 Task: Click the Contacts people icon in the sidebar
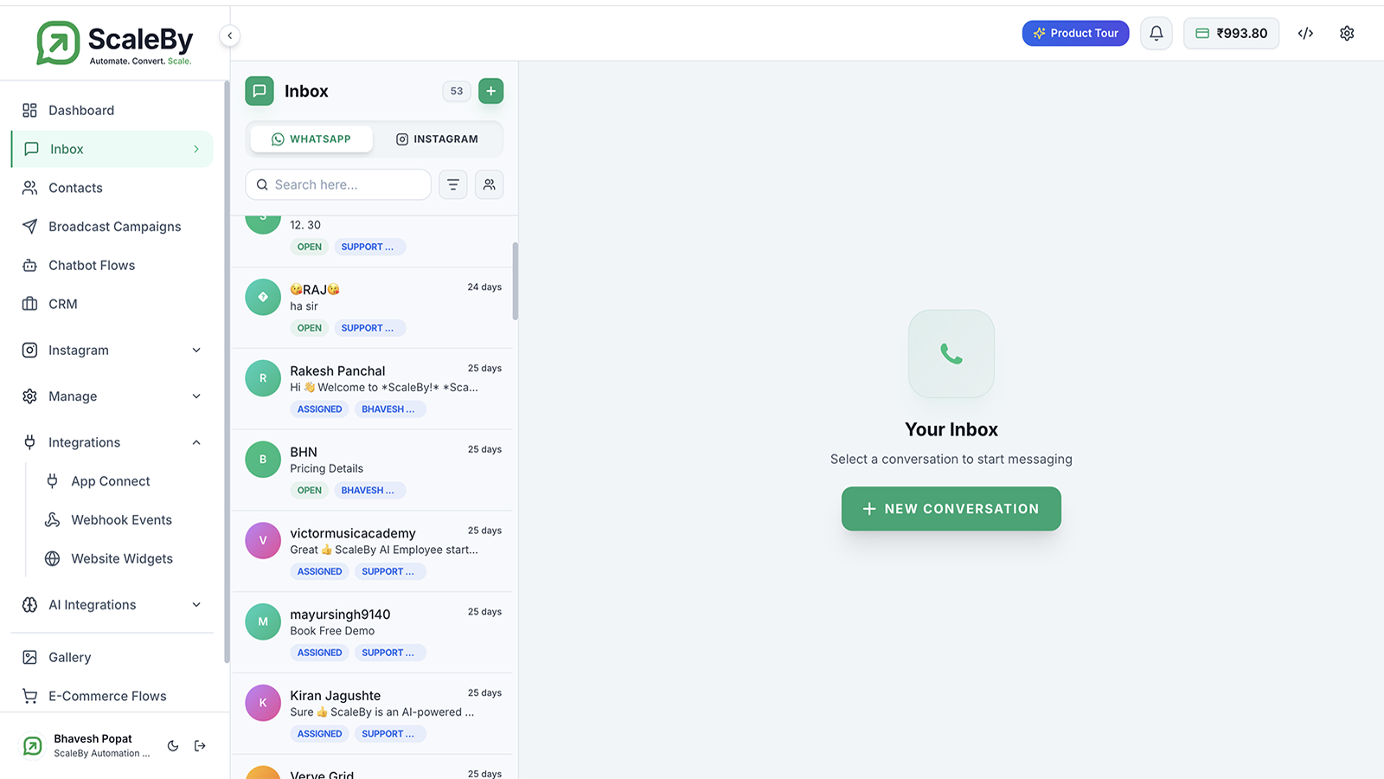tap(30, 188)
